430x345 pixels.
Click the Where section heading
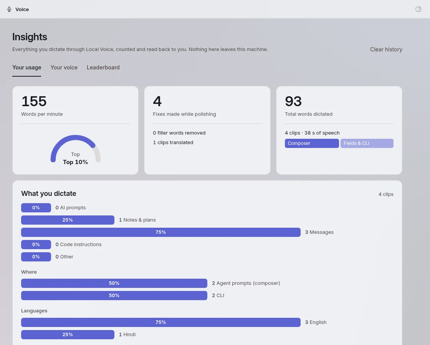29,272
